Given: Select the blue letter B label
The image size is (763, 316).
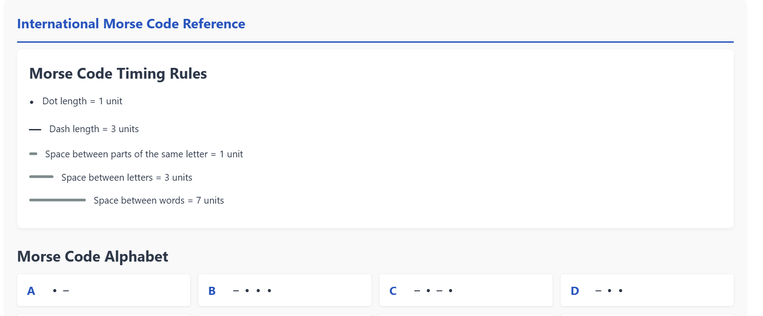Looking at the screenshot, I should (212, 291).
